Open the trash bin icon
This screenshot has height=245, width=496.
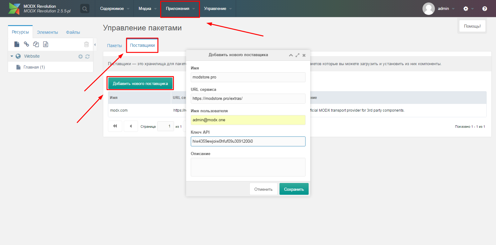tap(87, 44)
